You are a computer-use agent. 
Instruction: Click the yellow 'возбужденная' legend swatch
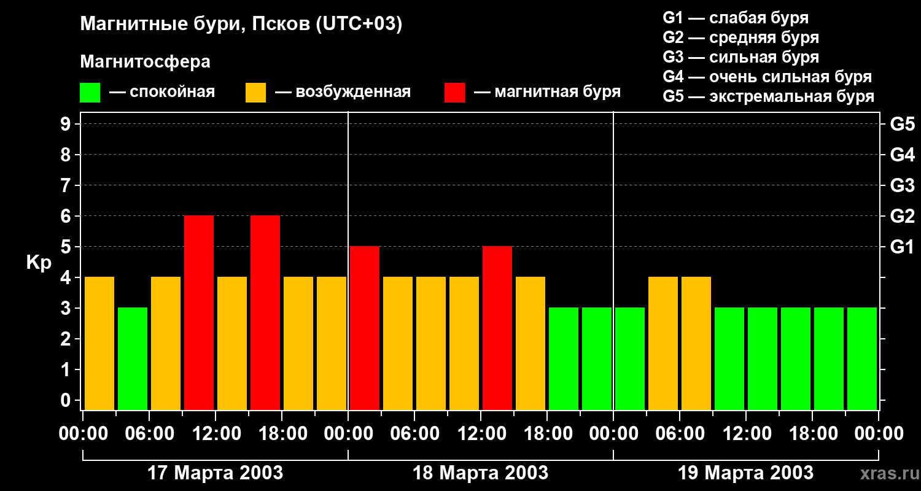pos(255,93)
